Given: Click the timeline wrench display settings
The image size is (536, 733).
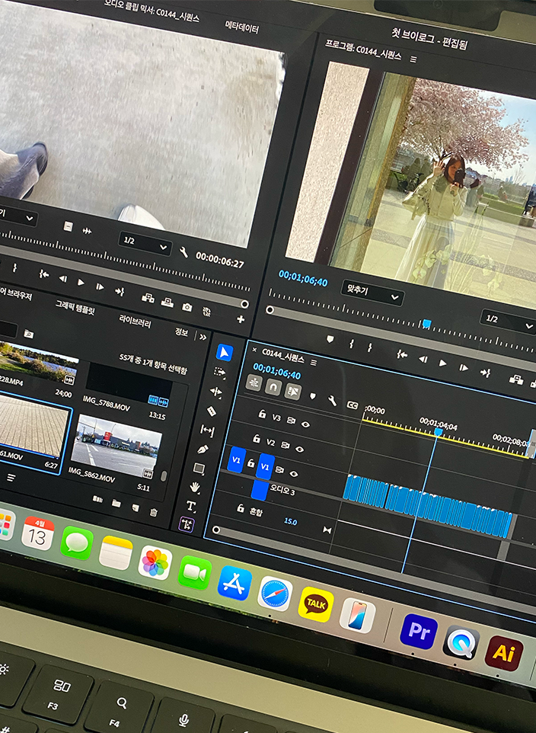Looking at the screenshot, I should click(332, 400).
